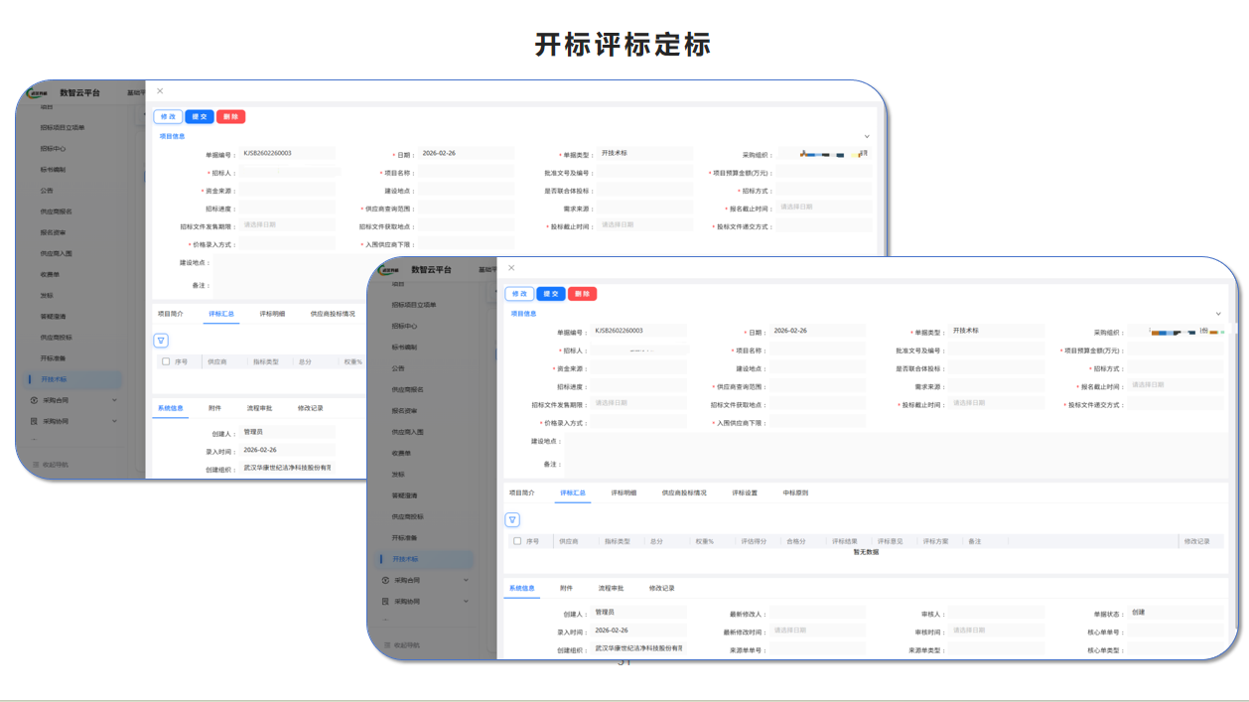
Task: Expand 采购协同 chevron in back screenshot sidebar
Action: (114, 421)
